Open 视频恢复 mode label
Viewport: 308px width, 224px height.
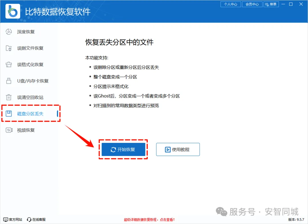(26, 130)
